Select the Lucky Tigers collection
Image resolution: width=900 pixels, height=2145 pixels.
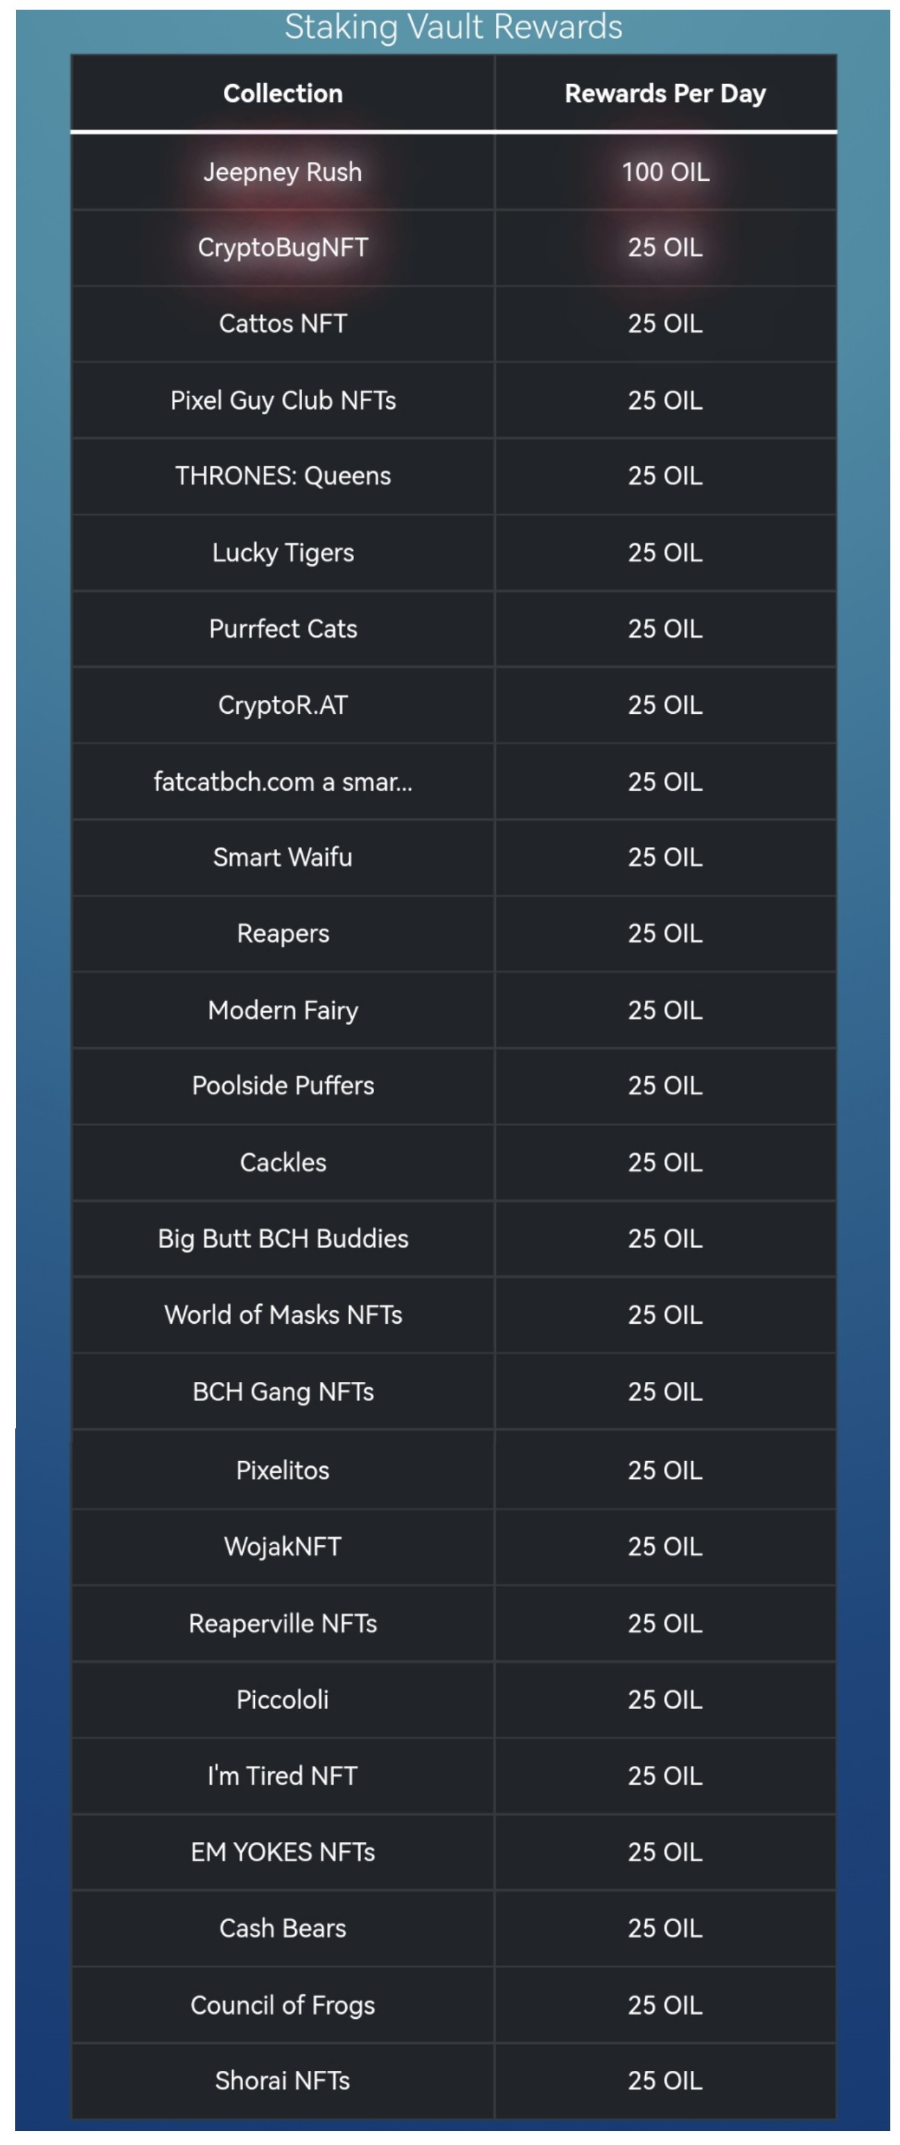[282, 552]
